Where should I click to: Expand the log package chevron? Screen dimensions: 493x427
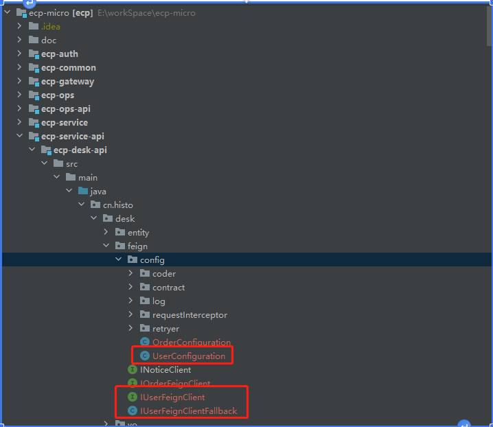[x=130, y=301]
